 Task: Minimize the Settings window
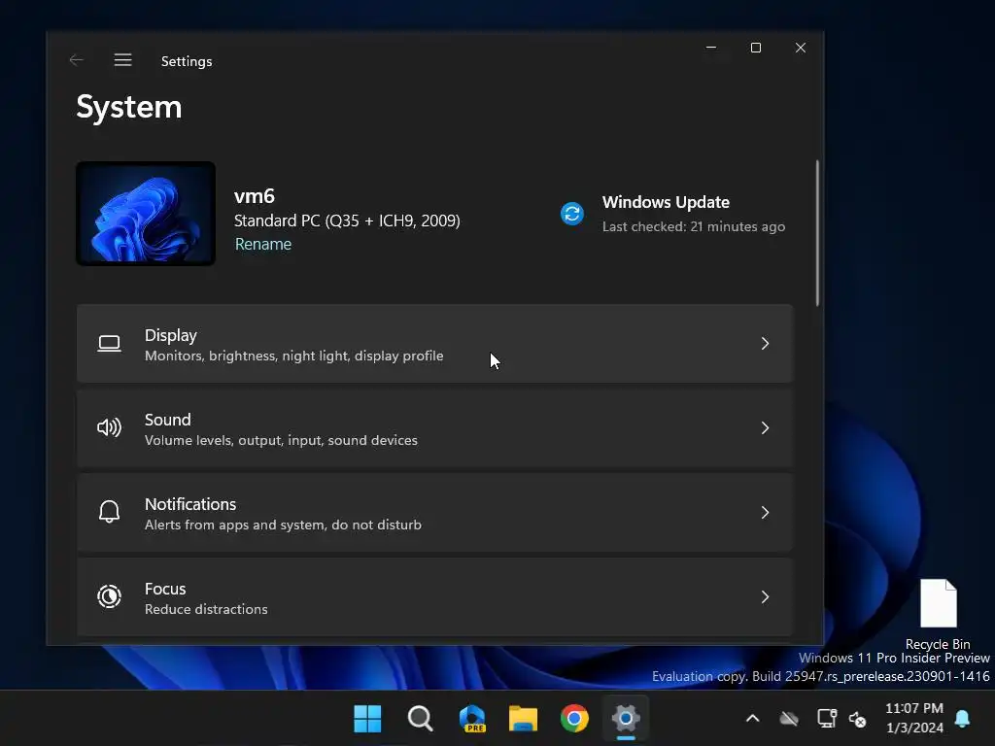point(711,48)
